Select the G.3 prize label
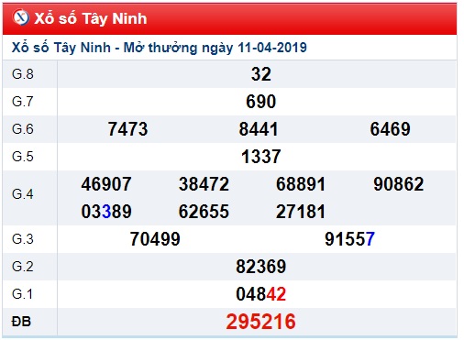The width and height of the screenshot is (464, 340). click(23, 239)
